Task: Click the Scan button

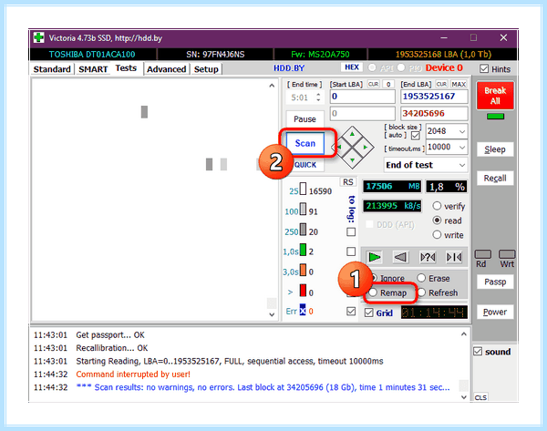Action: click(x=304, y=143)
